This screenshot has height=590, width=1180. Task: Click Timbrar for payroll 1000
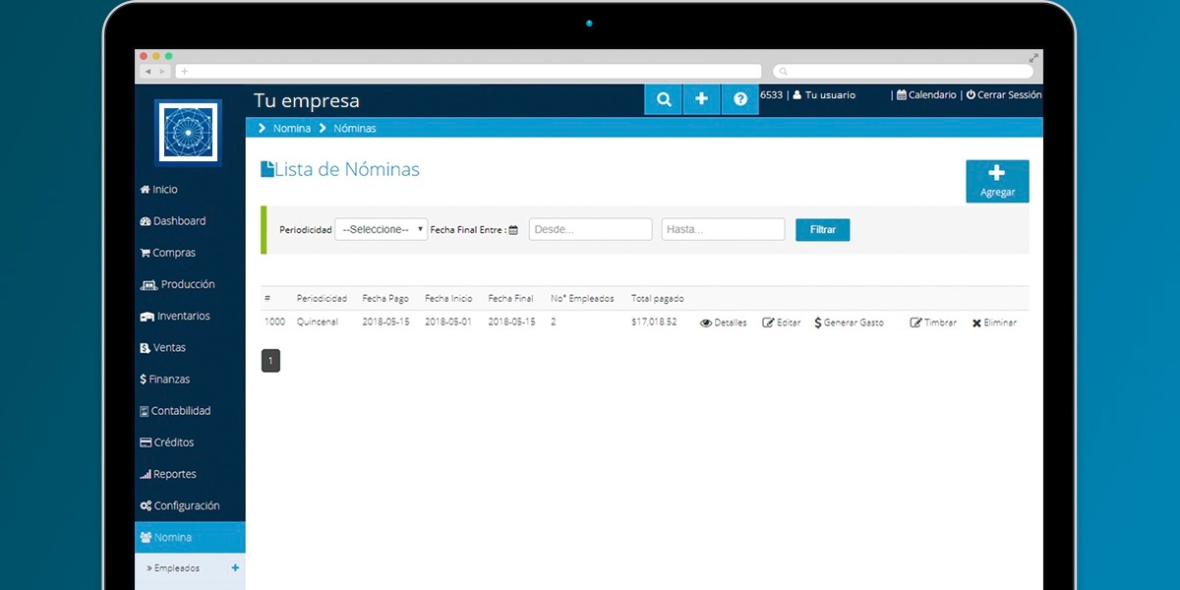coord(933,323)
